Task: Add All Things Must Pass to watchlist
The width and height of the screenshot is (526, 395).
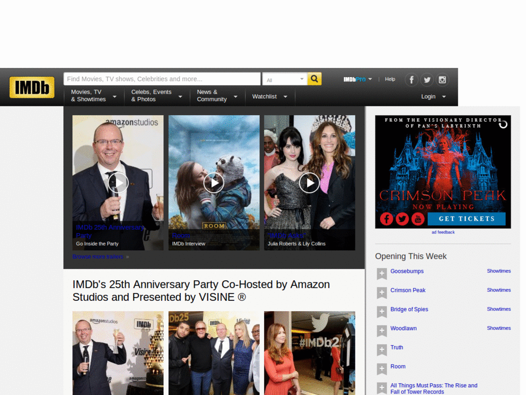Action: 382,388
